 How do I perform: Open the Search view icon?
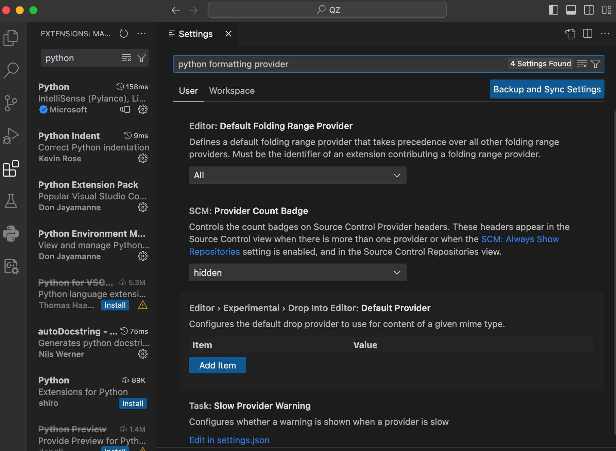[11, 70]
